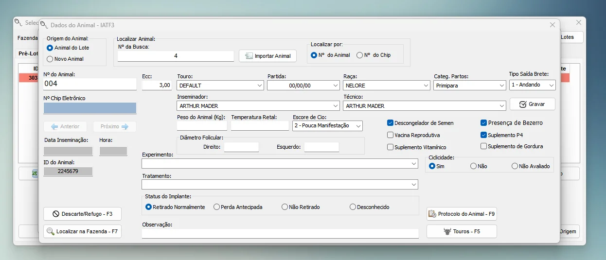The image size is (606, 260).
Task: Click the Gravar save button
Action: click(532, 104)
